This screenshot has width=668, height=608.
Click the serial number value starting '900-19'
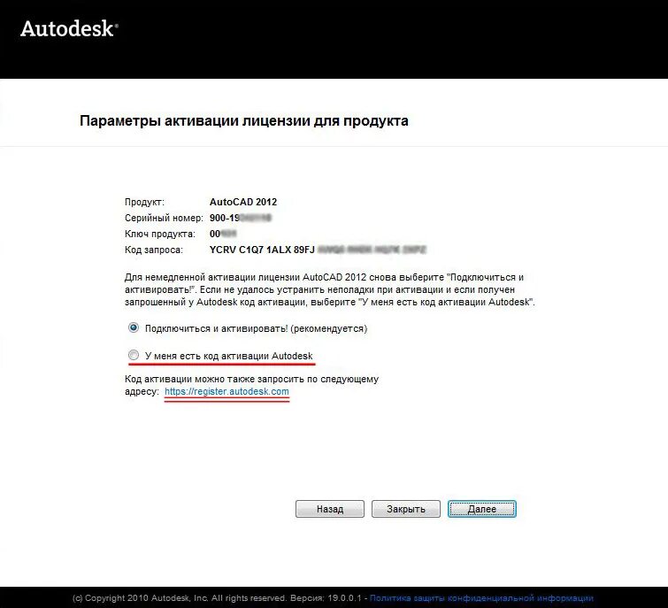click(x=241, y=218)
